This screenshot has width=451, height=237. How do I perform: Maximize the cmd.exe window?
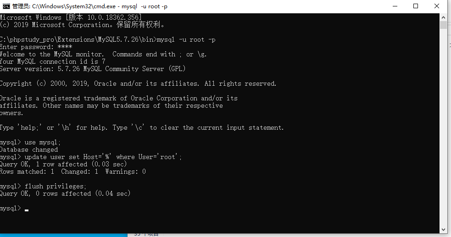(x=416, y=6)
